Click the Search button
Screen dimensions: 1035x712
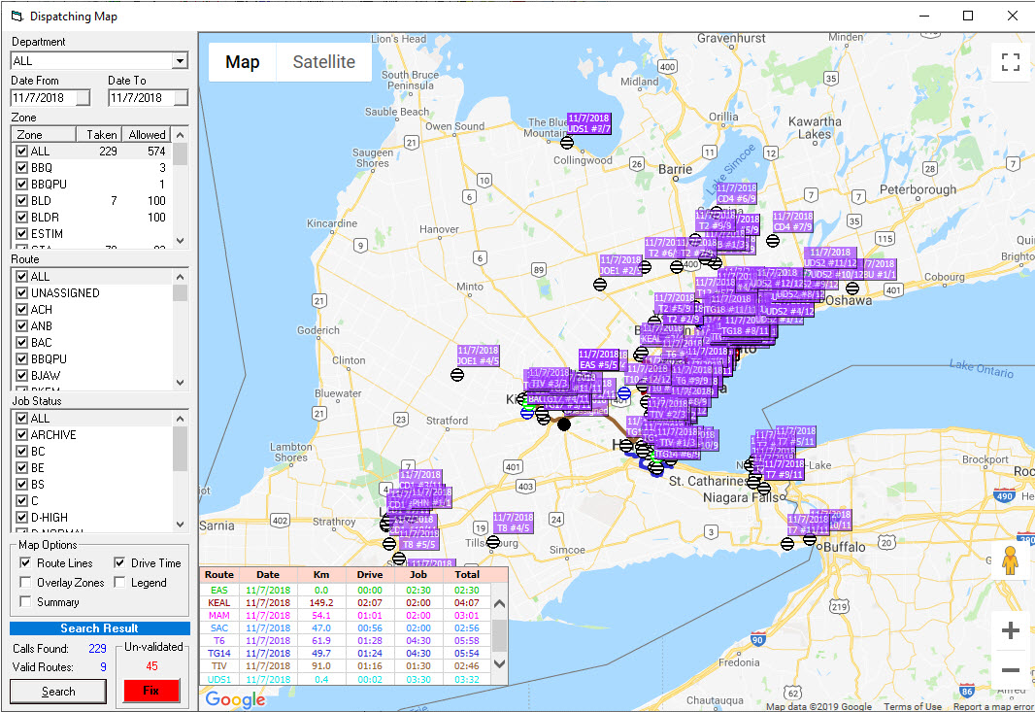point(58,692)
